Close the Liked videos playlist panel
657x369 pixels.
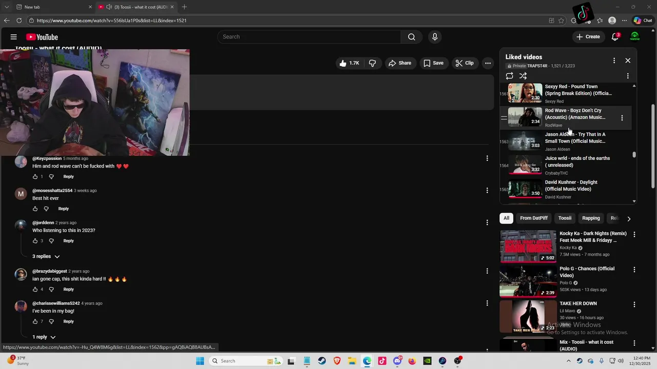click(x=628, y=60)
